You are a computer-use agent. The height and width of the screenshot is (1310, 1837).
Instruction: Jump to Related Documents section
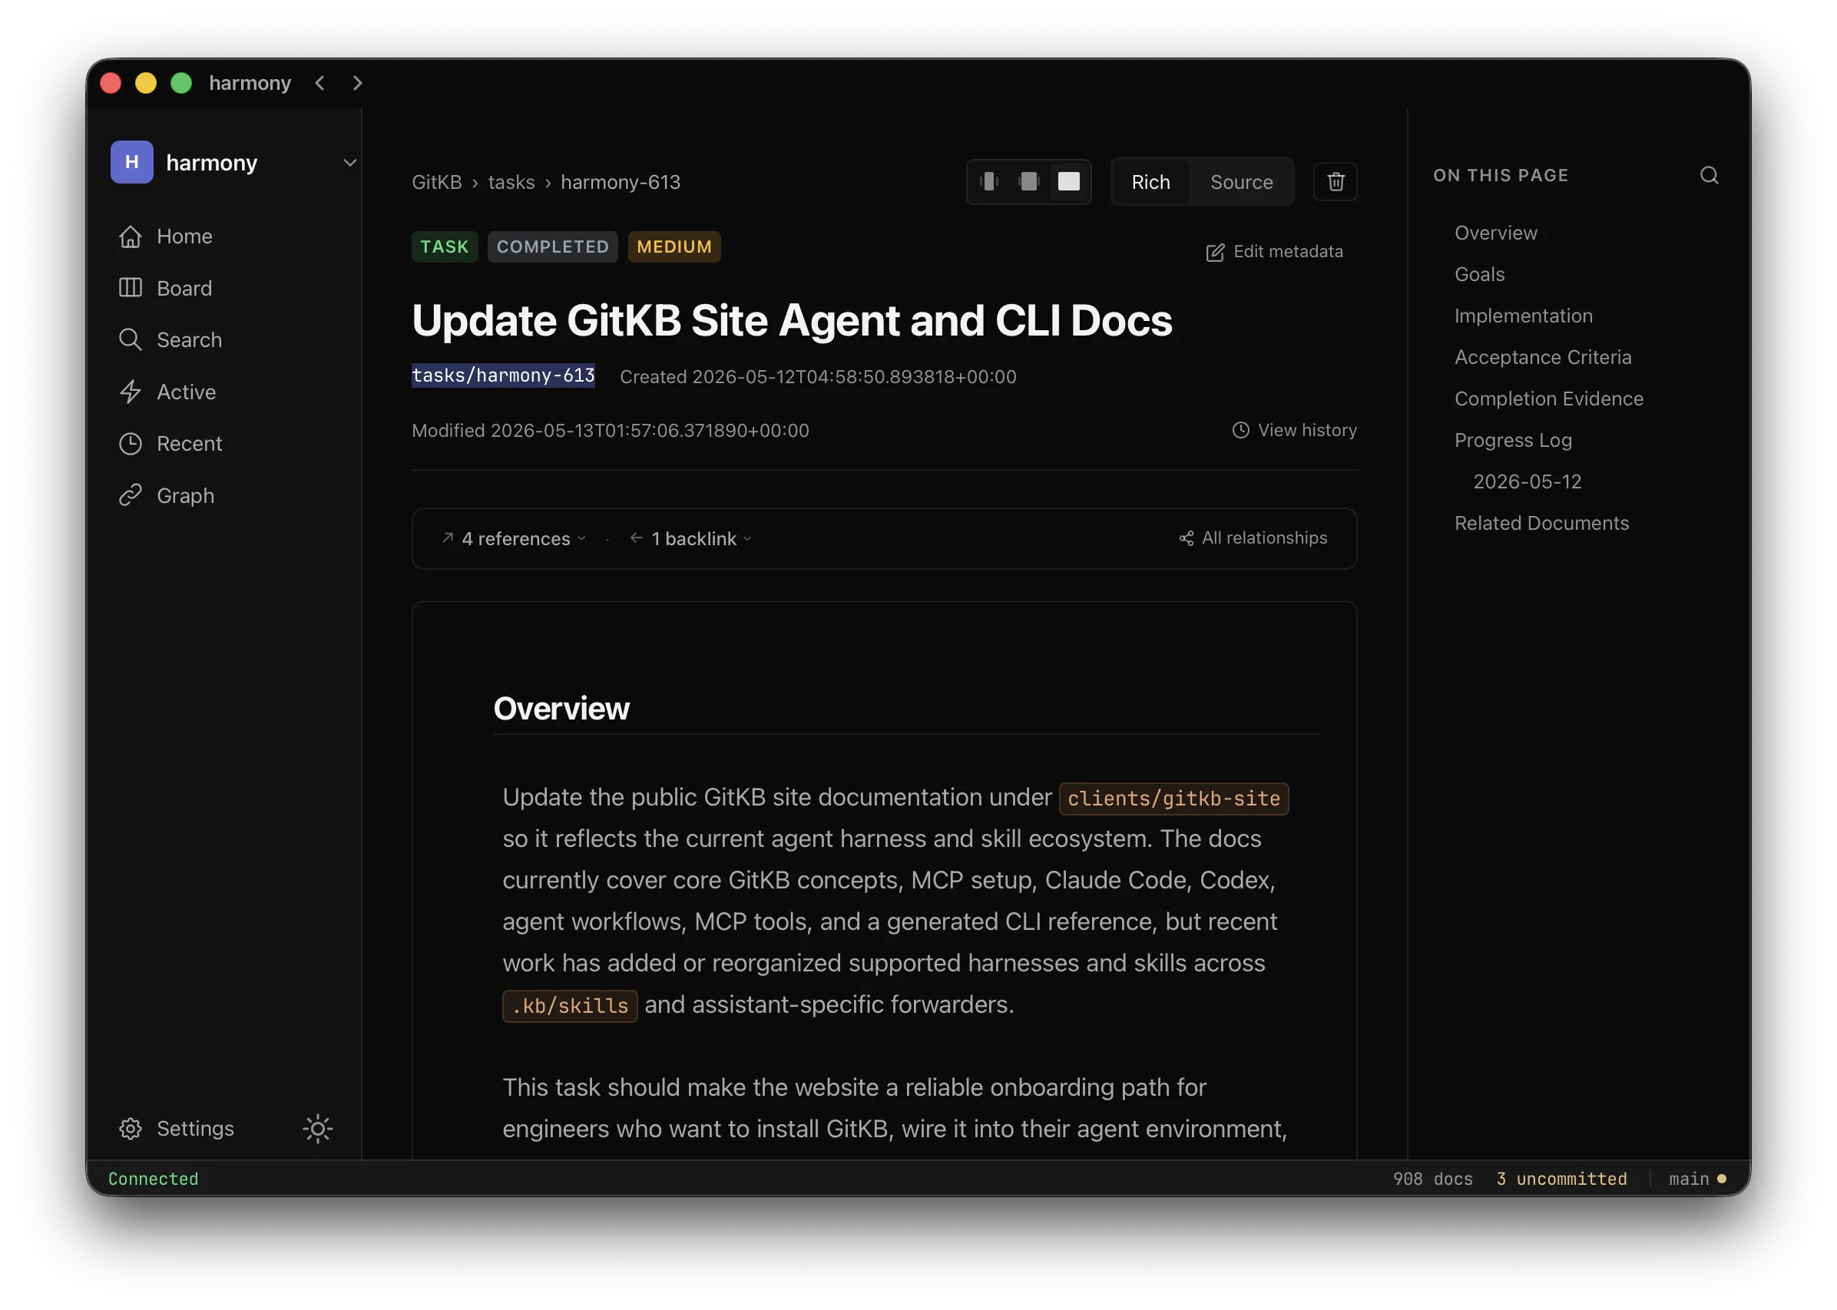tap(1542, 524)
